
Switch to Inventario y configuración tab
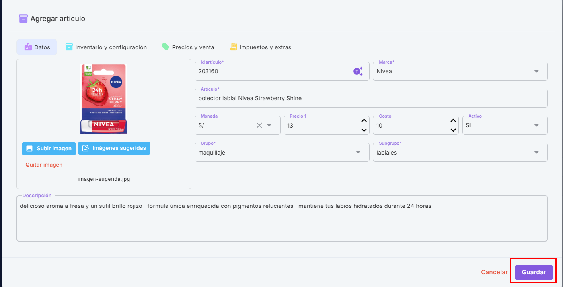(x=106, y=47)
